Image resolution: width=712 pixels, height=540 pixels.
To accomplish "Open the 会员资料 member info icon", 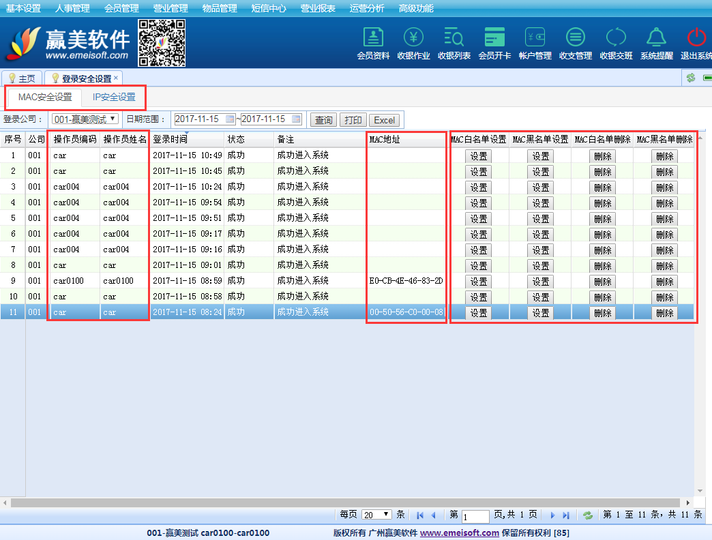I will click(x=373, y=38).
